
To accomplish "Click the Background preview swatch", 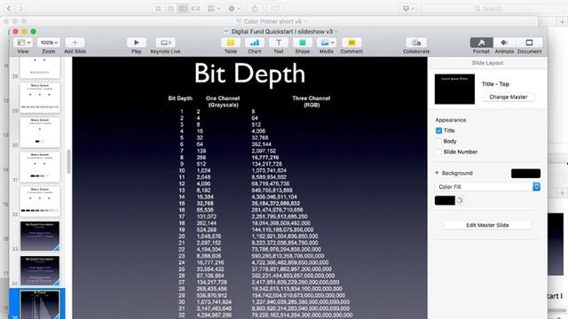I will [525, 174].
